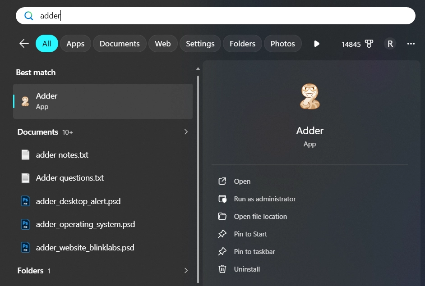Choose Pin to Start
The image size is (425, 286).
tap(250, 234)
